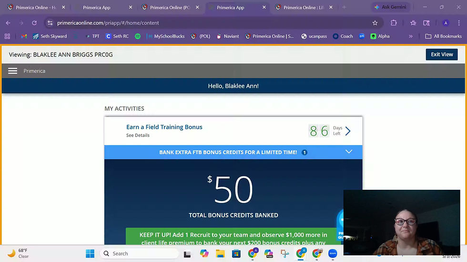Bookmark this page with star icon
467x262 pixels.
pyautogui.click(x=375, y=23)
